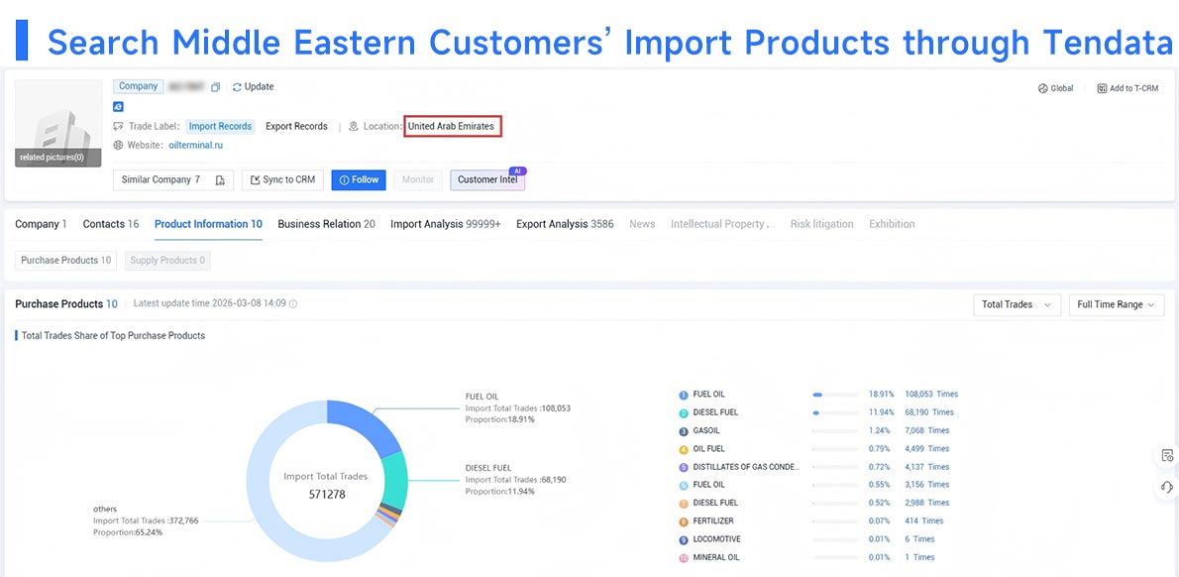Click the number 8 FERTILIZER legend badge
1179x577 pixels.
tap(684, 521)
